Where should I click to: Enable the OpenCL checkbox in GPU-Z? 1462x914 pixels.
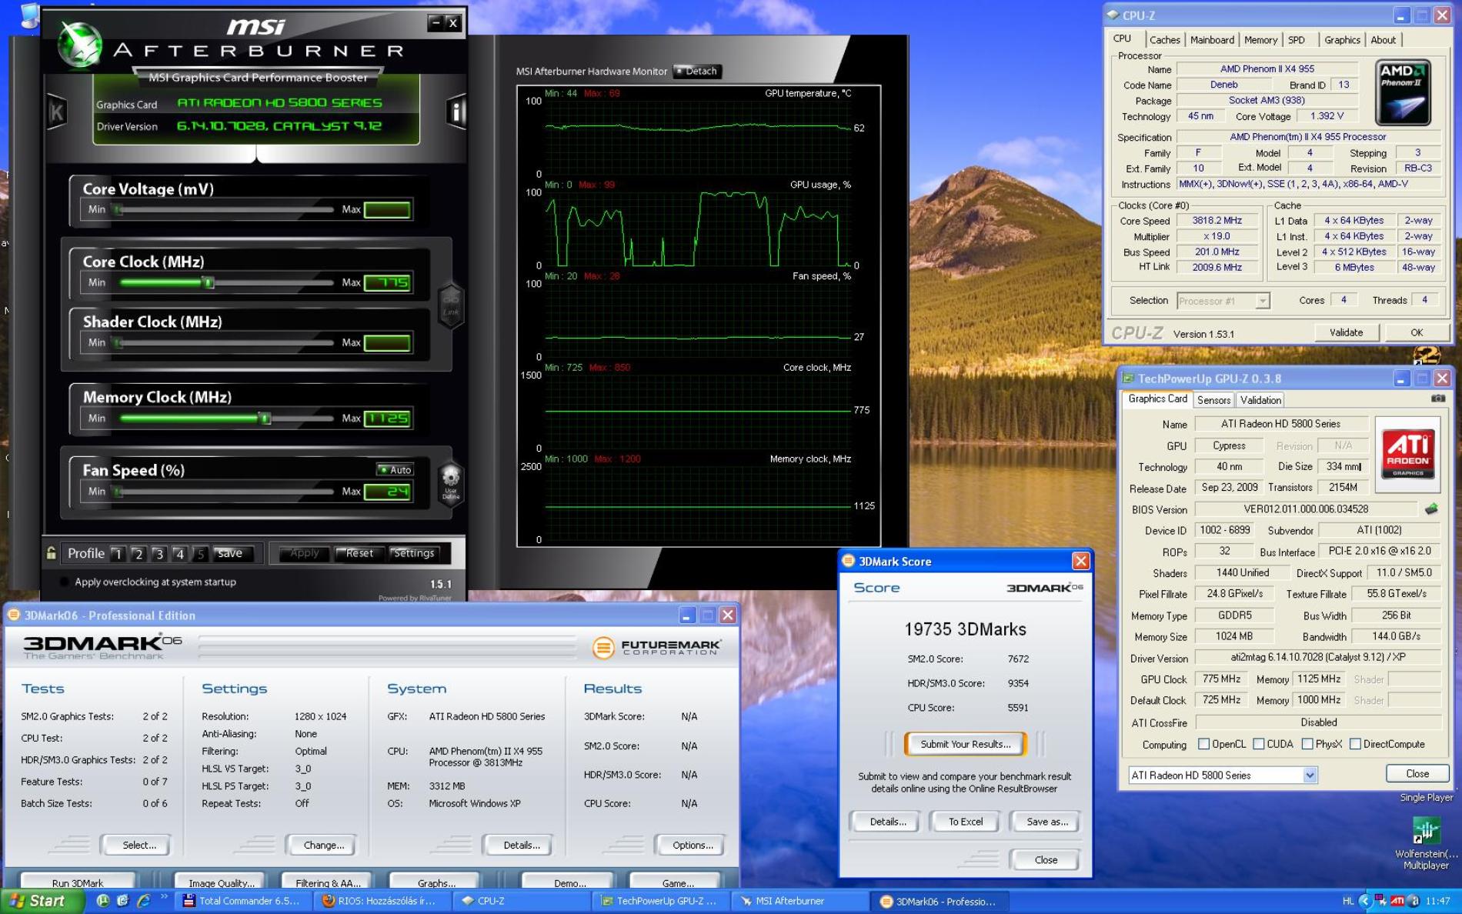pos(1203,744)
